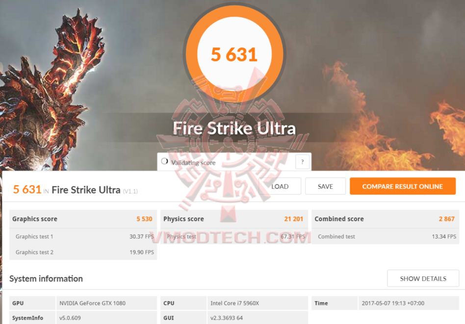This screenshot has width=465, height=324.
Task: Click the Physics test FPS row
Action: click(x=234, y=237)
